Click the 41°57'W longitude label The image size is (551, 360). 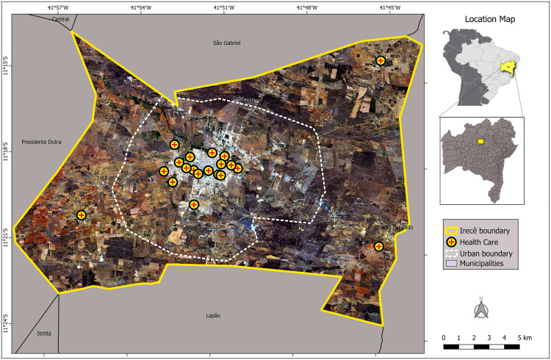[x=58, y=7]
